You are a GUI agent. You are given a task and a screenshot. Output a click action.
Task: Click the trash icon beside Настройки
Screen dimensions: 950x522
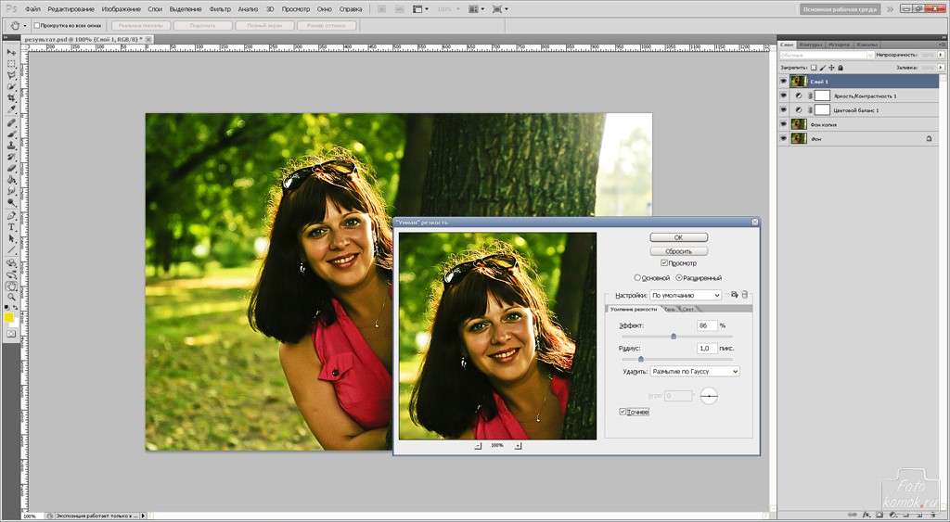[744, 295]
